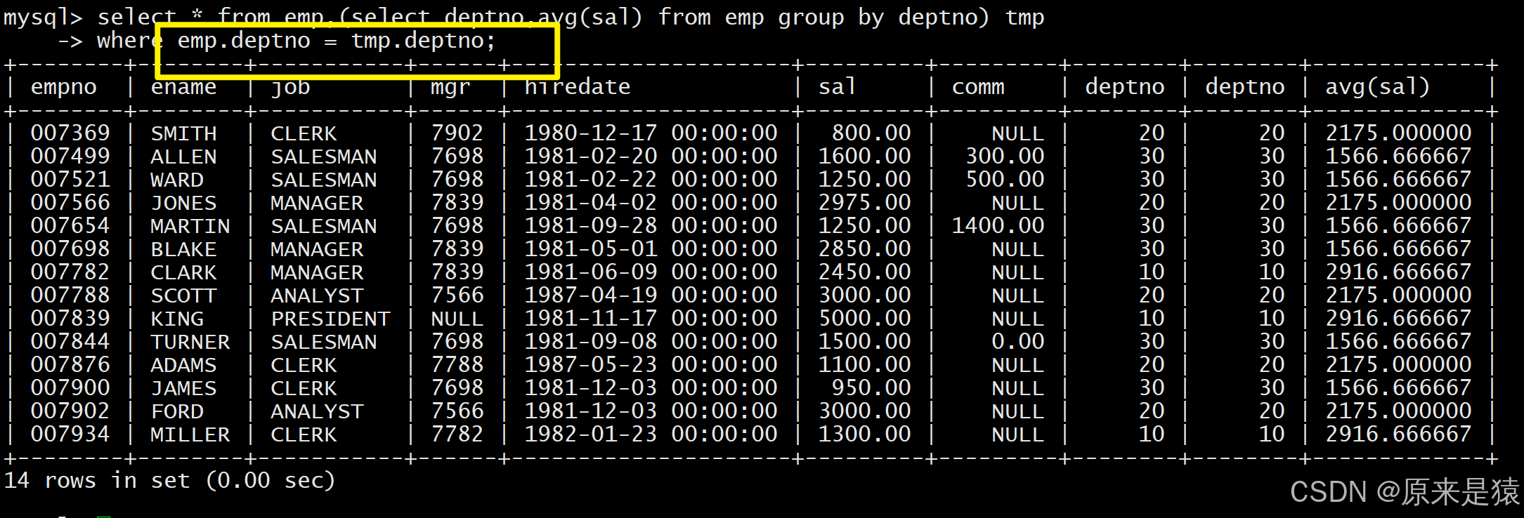
Task: Click empno value 007521
Action: pos(70,180)
